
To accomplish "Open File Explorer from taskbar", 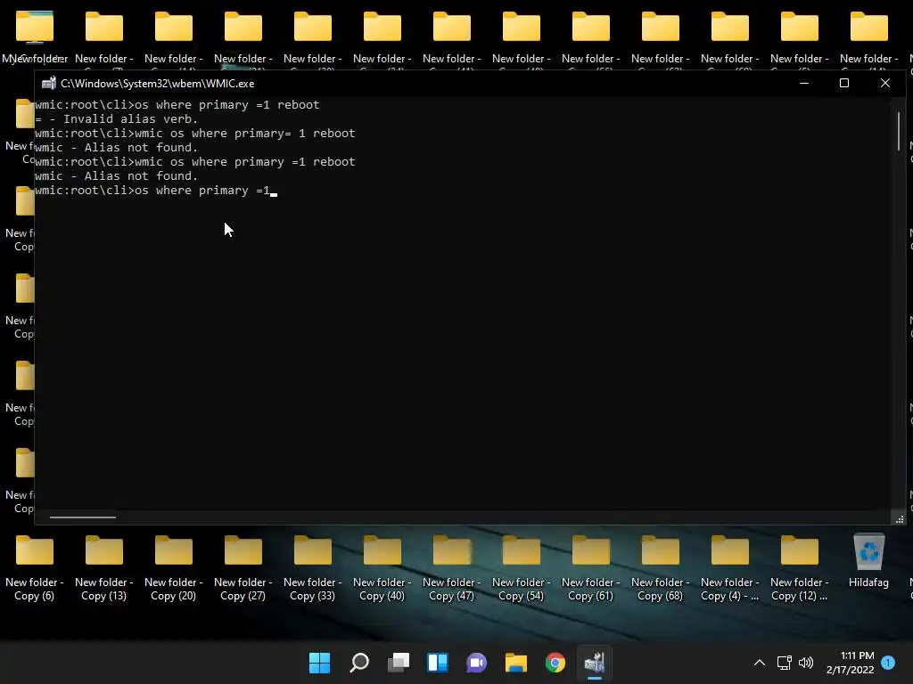I will [516, 663].
